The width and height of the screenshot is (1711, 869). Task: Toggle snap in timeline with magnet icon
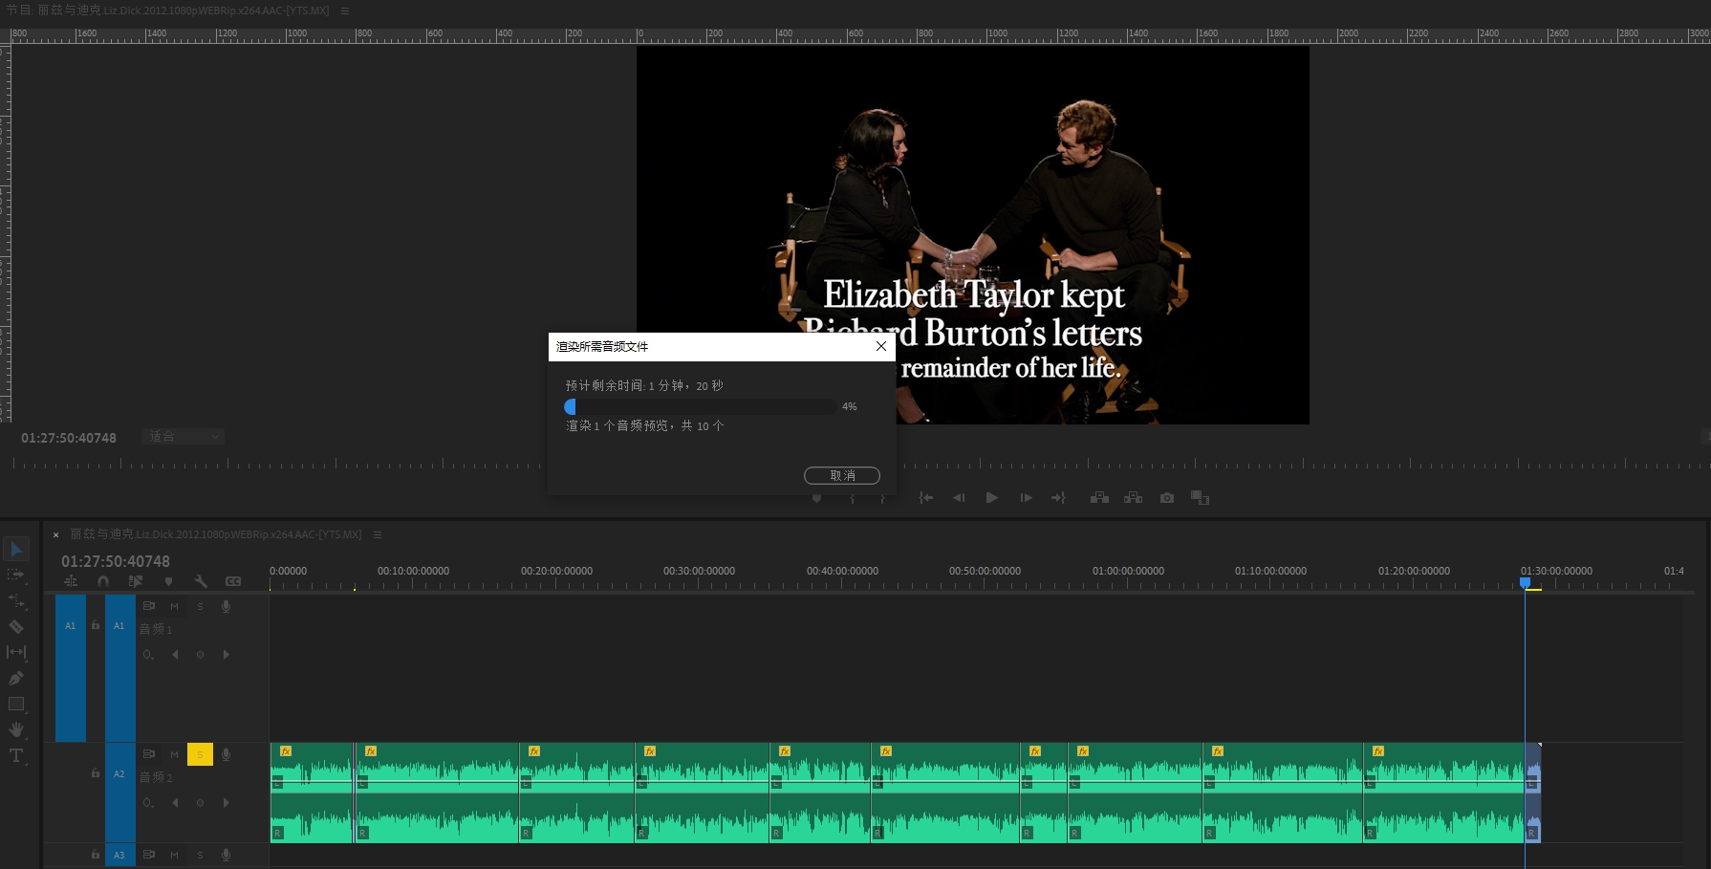103,581
